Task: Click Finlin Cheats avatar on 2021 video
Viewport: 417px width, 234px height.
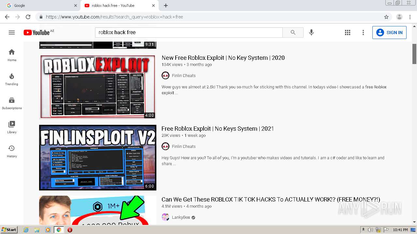Action: click(165, 146)
